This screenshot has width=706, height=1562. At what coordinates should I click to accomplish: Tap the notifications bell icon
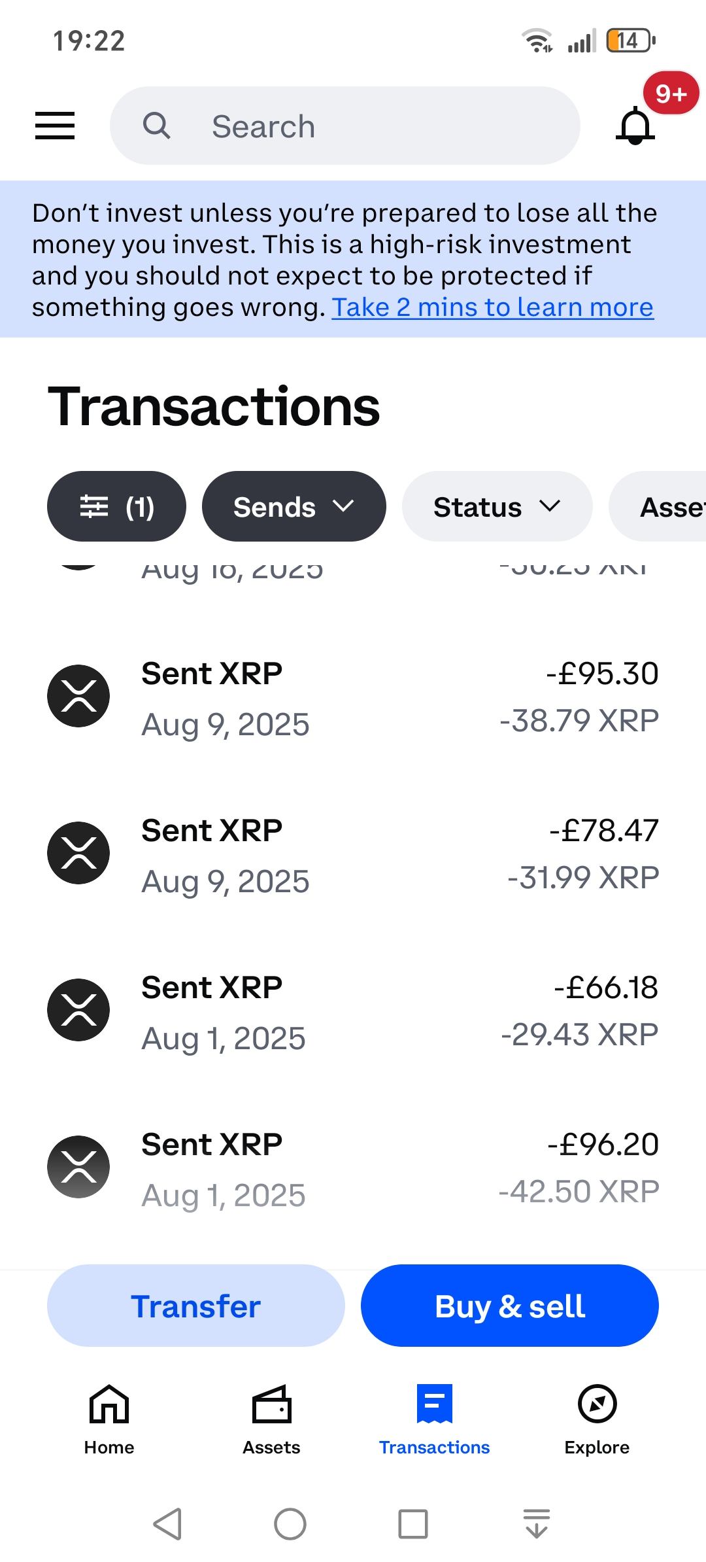click(635, 126)
